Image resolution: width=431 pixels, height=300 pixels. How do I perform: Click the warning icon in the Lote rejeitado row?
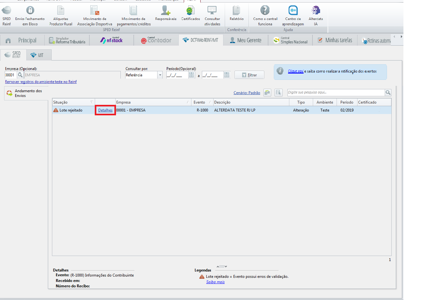pyautogui.click(x=56, y=110)
